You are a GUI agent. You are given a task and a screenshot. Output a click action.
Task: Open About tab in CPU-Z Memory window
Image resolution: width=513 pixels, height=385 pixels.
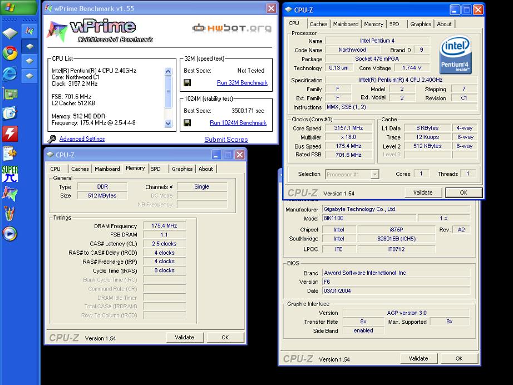206,169
